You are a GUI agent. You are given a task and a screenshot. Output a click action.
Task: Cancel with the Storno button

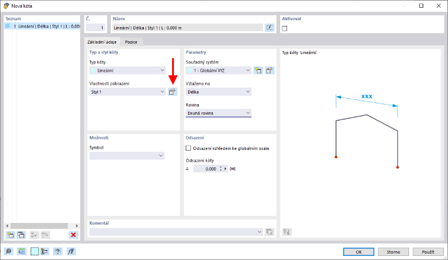point(393,252)
